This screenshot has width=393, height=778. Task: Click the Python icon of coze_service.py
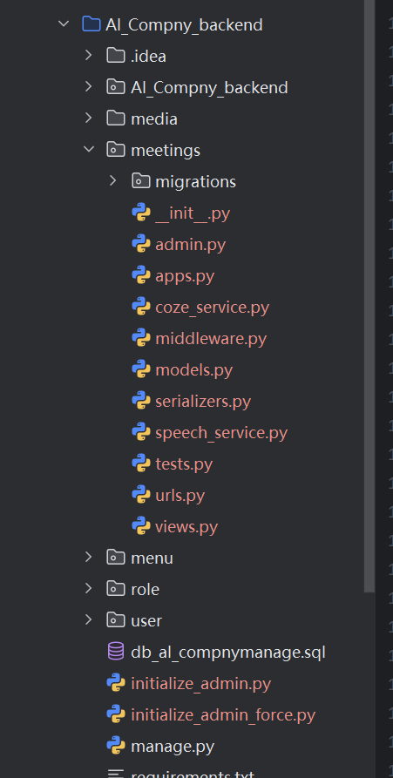141,307
